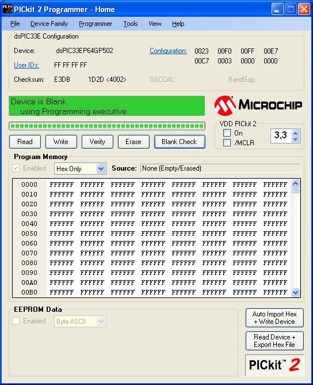Click the Source field None (Empty/Erased)
313x385 pixels.
coord(220,168)
